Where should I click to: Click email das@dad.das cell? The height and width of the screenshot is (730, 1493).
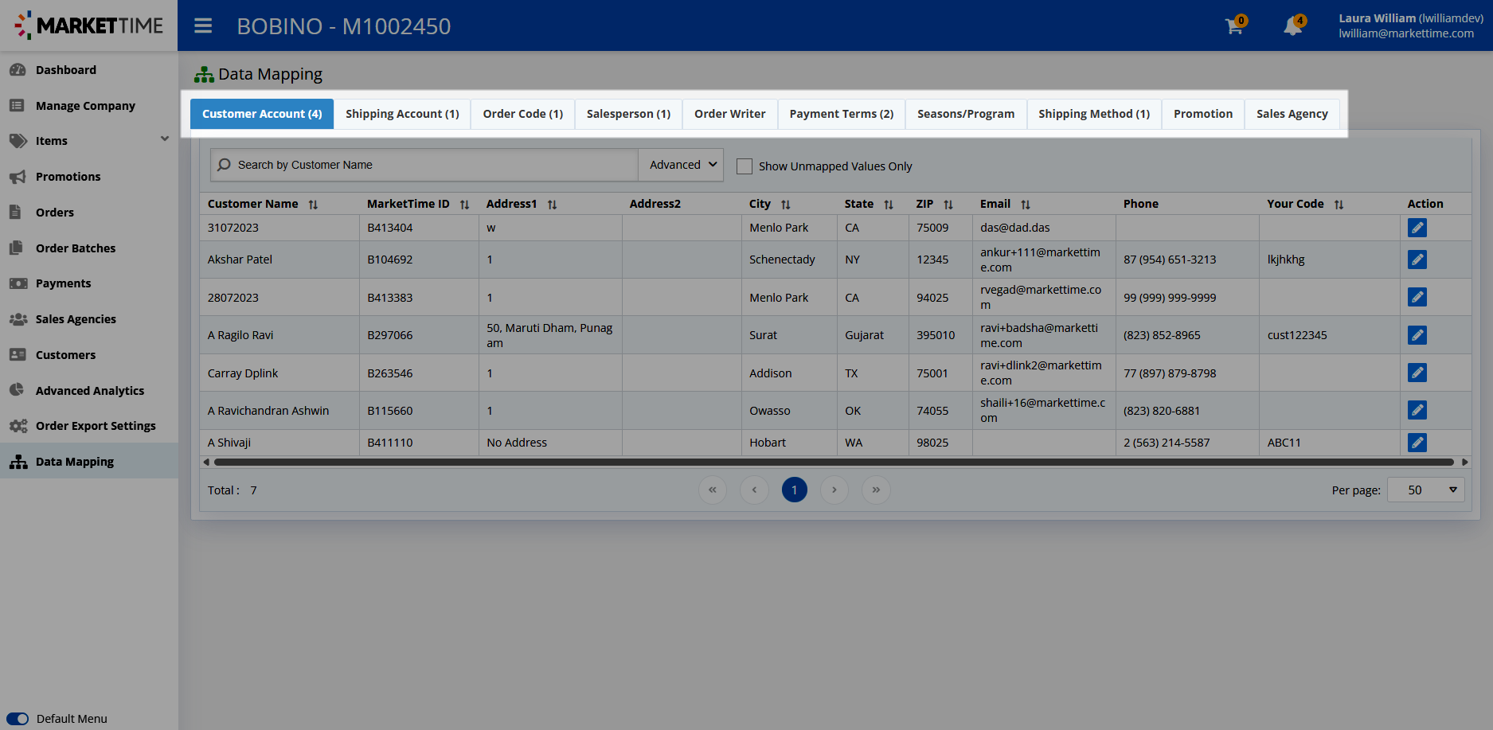[x=1044, y=228]
